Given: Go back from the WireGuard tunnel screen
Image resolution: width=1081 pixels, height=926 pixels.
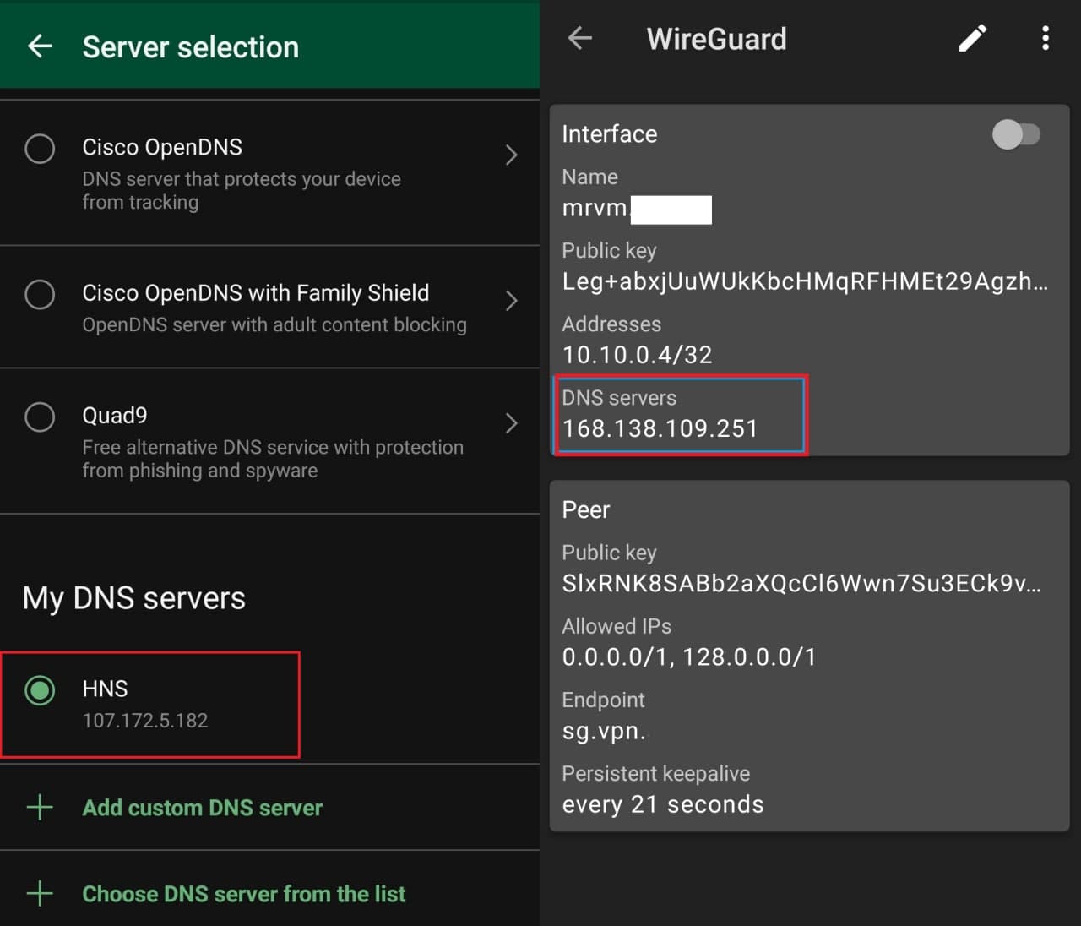Looking at the screenshot, I should 580,38.
